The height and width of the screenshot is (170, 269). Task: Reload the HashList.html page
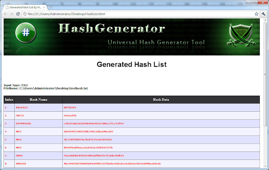point(18,14)
